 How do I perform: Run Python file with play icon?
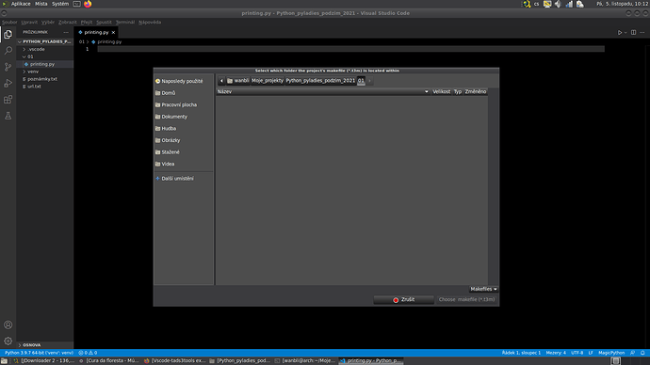(620, 32)
